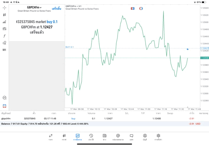This screenshot has width=209, height=146.
Task: Sort by the Swap column header
Action: 170,113
